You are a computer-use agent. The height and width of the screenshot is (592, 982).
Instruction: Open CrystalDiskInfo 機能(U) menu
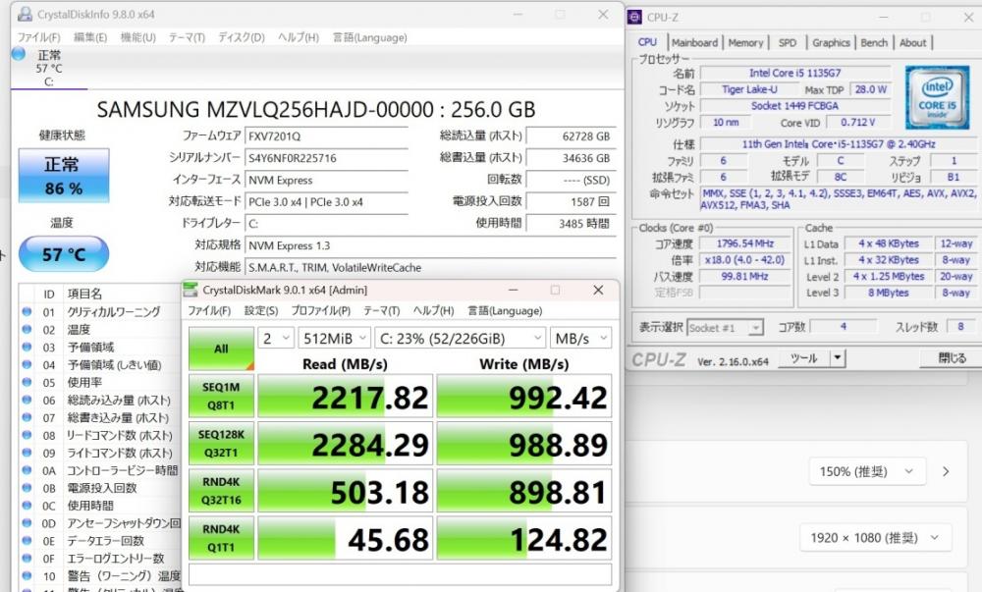click(137, 37)
